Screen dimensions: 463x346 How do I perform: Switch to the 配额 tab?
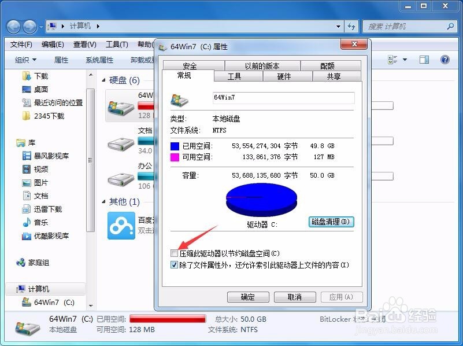pos(331,65)
